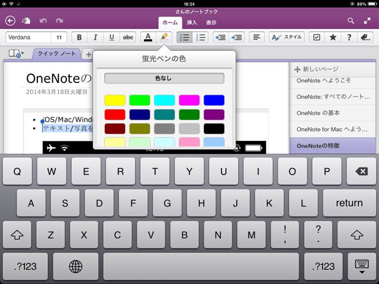
Task: Tap the space bar
Action: click(201, 266)
